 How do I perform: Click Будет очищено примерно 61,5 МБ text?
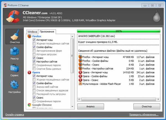(x=98, y=42)
